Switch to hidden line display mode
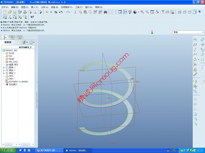 tap(184, 12)
